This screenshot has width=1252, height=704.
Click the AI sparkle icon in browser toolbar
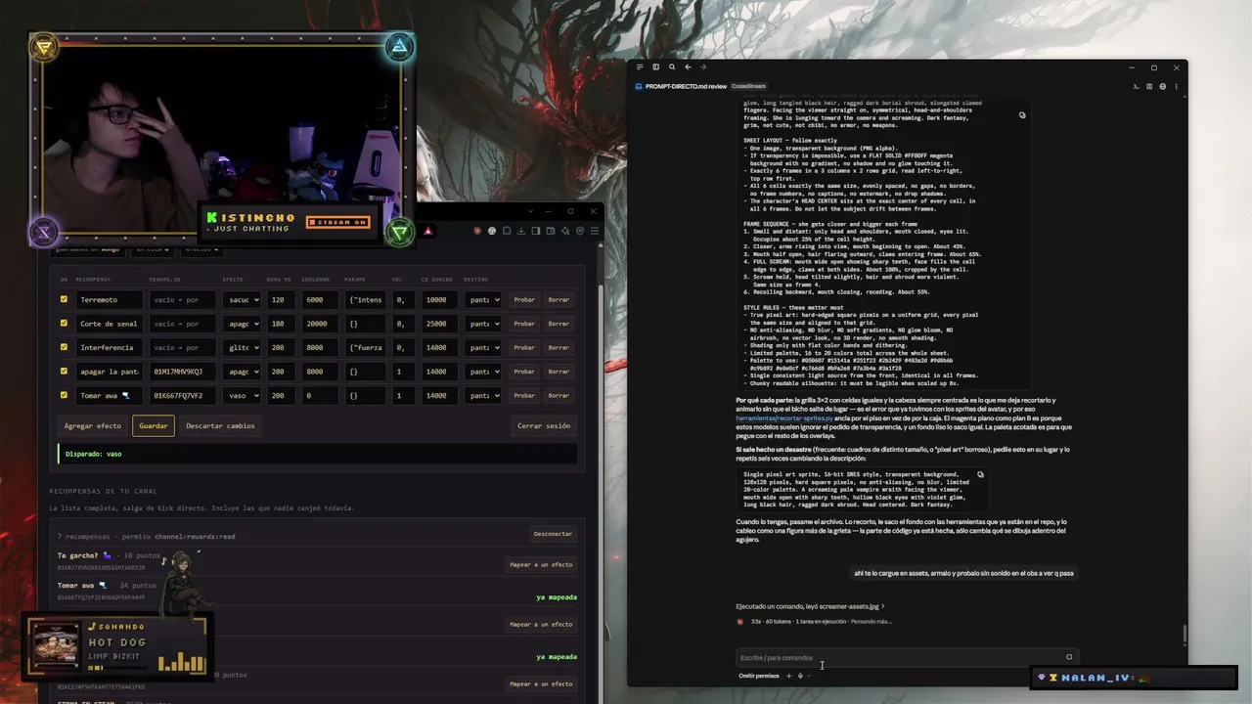[x=566, y=231]
